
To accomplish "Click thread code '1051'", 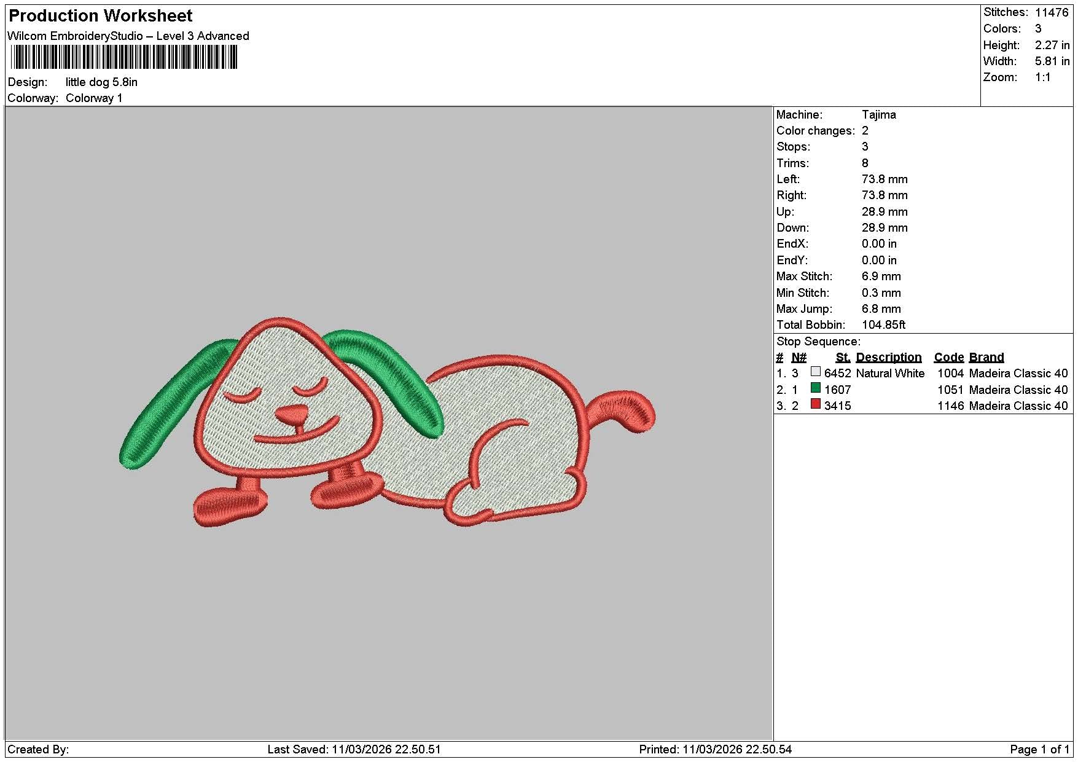I will coord(950,390).
